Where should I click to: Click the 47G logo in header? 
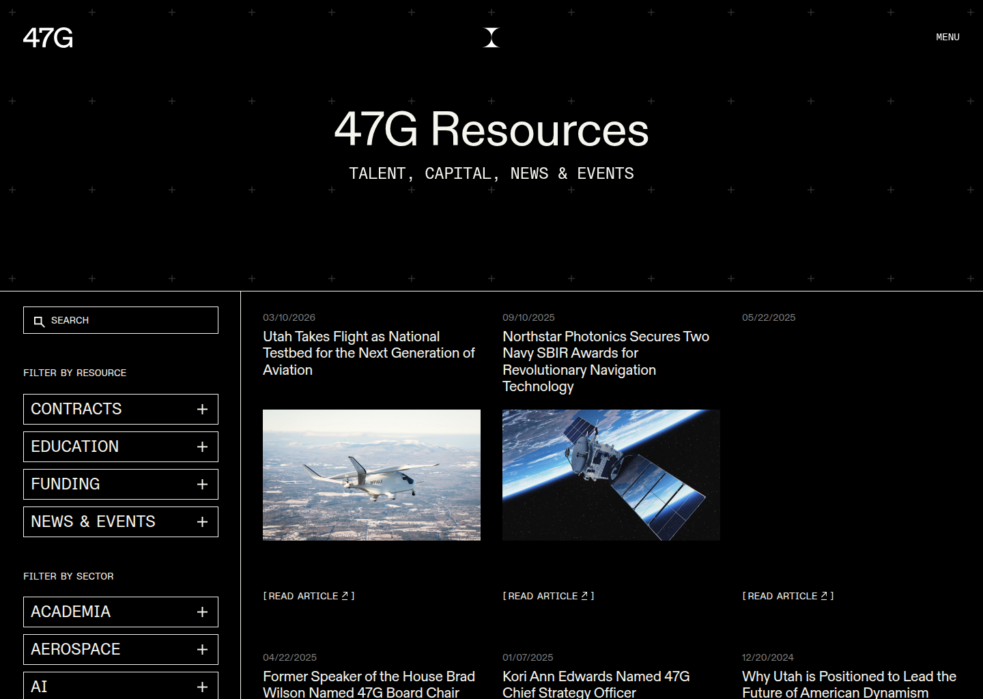tap(48, 38)
